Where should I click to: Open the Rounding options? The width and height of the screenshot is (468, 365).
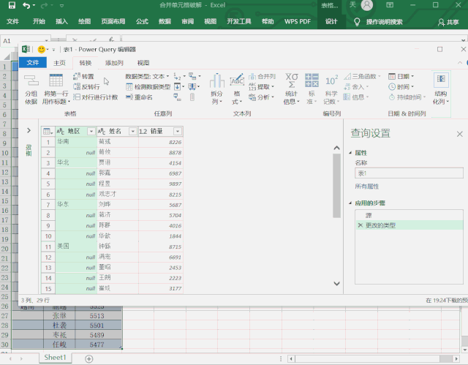(x=356, y=87)
